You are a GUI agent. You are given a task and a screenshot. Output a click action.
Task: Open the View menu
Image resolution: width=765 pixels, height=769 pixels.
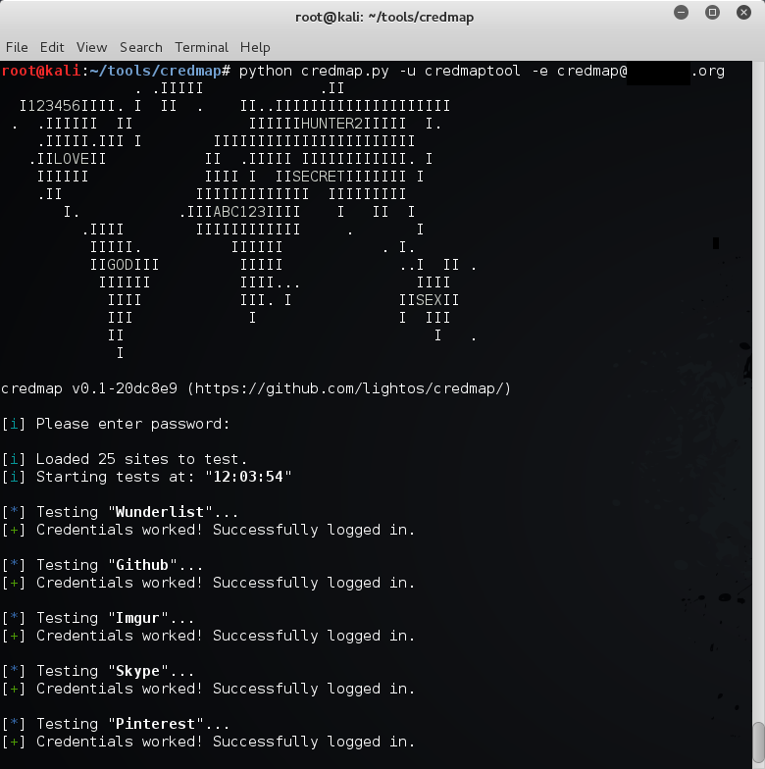point(92,47)
